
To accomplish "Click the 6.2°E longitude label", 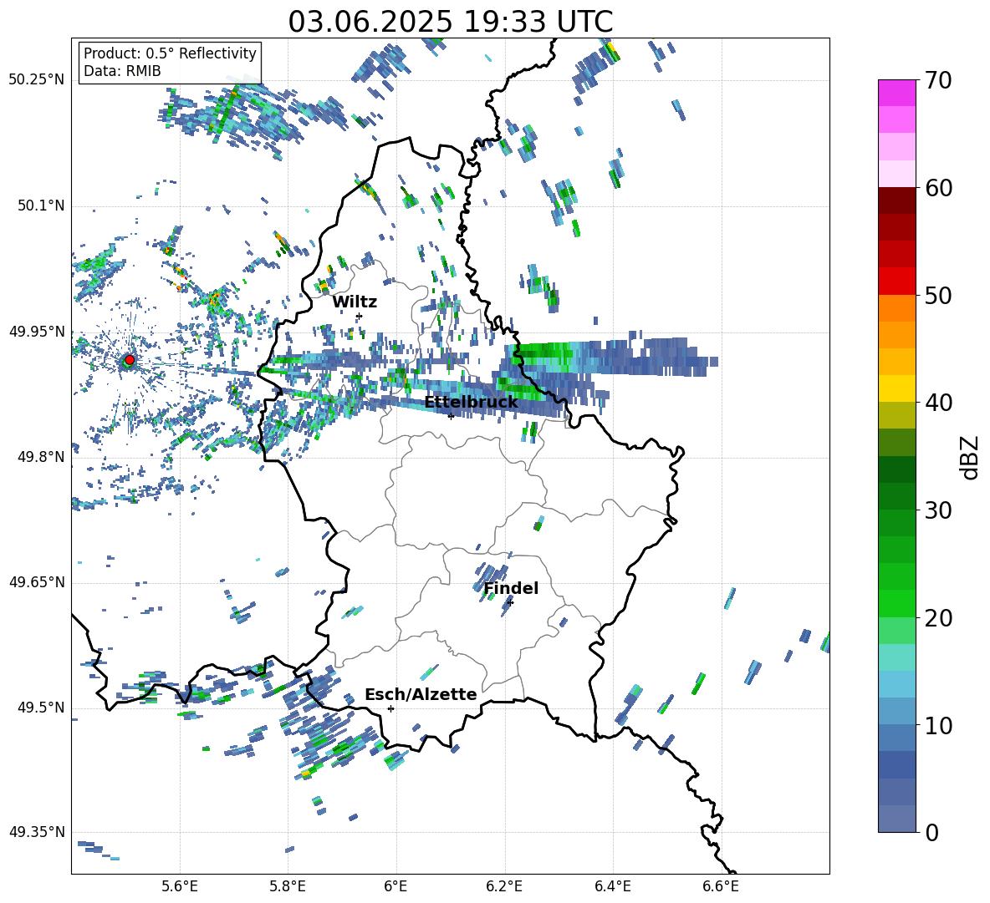I will tap(504, 886).
